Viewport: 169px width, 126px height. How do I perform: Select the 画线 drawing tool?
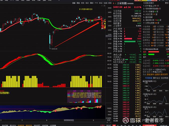(92, 3)
